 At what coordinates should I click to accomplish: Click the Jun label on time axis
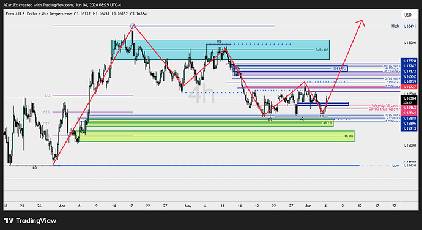point(308,206)
